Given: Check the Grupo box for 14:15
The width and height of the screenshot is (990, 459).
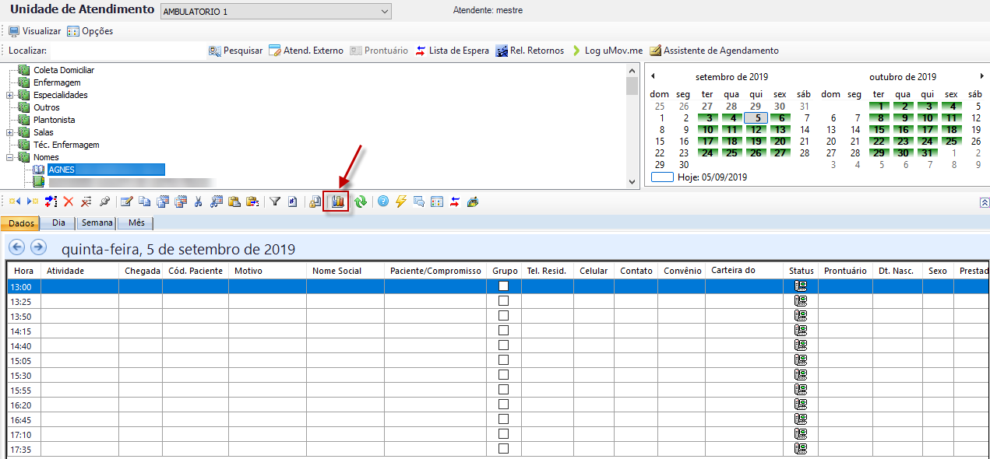Looking at the screenshot, I should pyautogui.click(x=503, y=331).
